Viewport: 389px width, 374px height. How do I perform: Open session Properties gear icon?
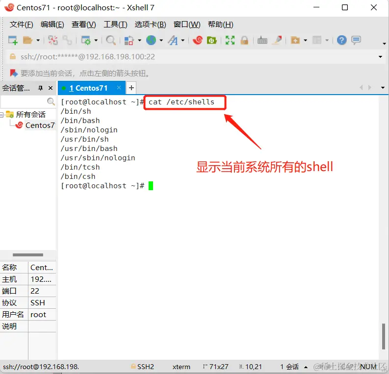(x=86, y=40)
